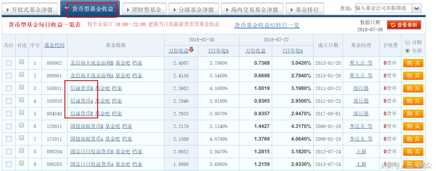Switch to the 理财型基金 tab

pos(144,8)
